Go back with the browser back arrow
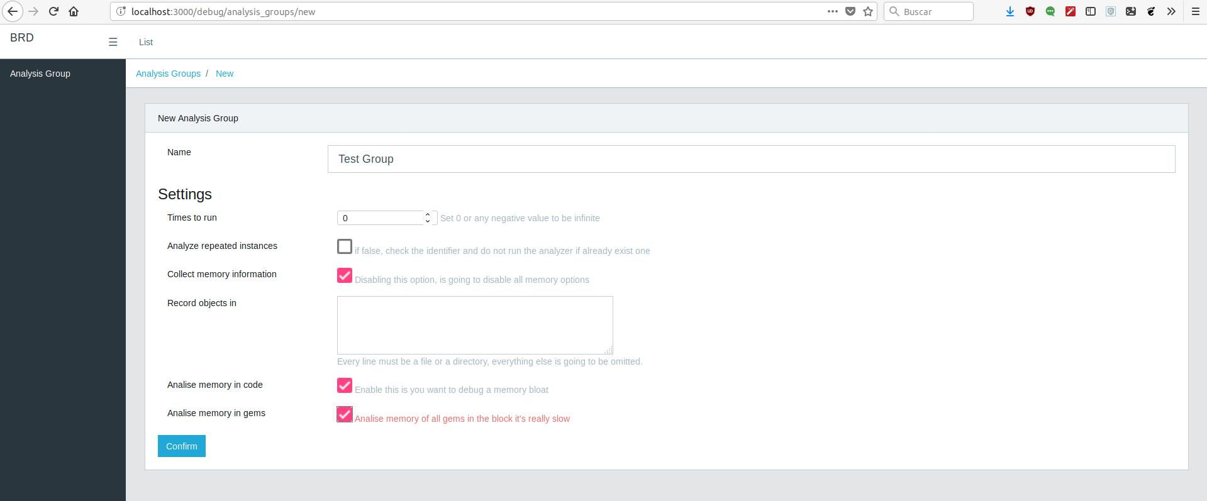 13,11
